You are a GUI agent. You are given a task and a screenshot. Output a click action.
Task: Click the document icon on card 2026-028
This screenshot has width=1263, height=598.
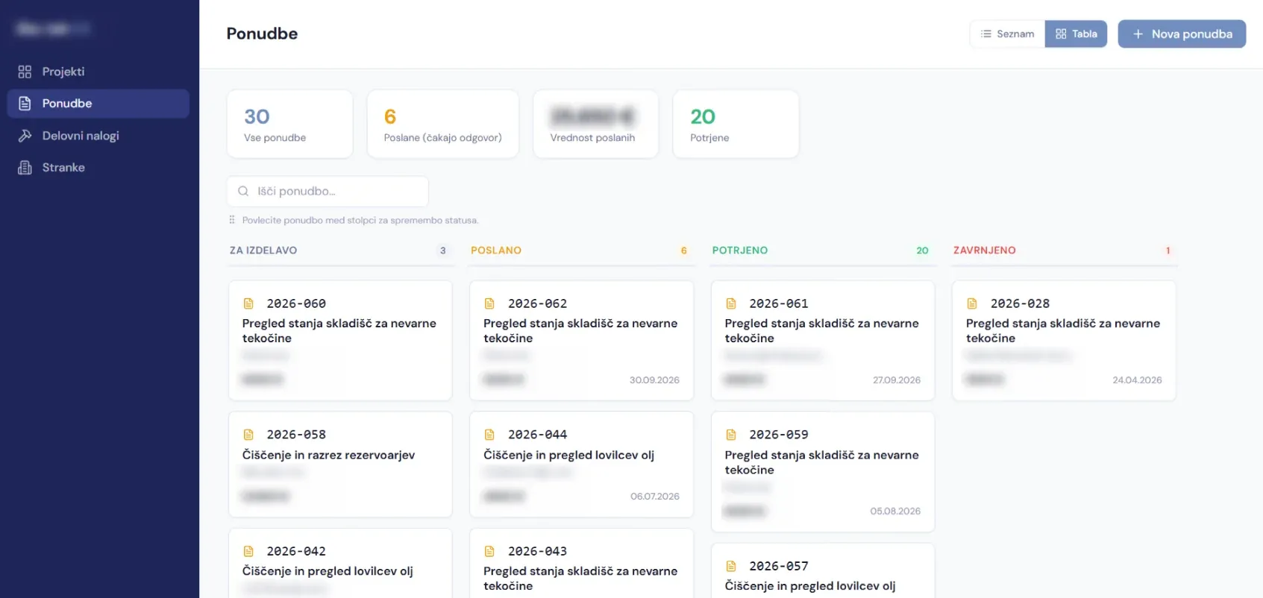point(972,303)
